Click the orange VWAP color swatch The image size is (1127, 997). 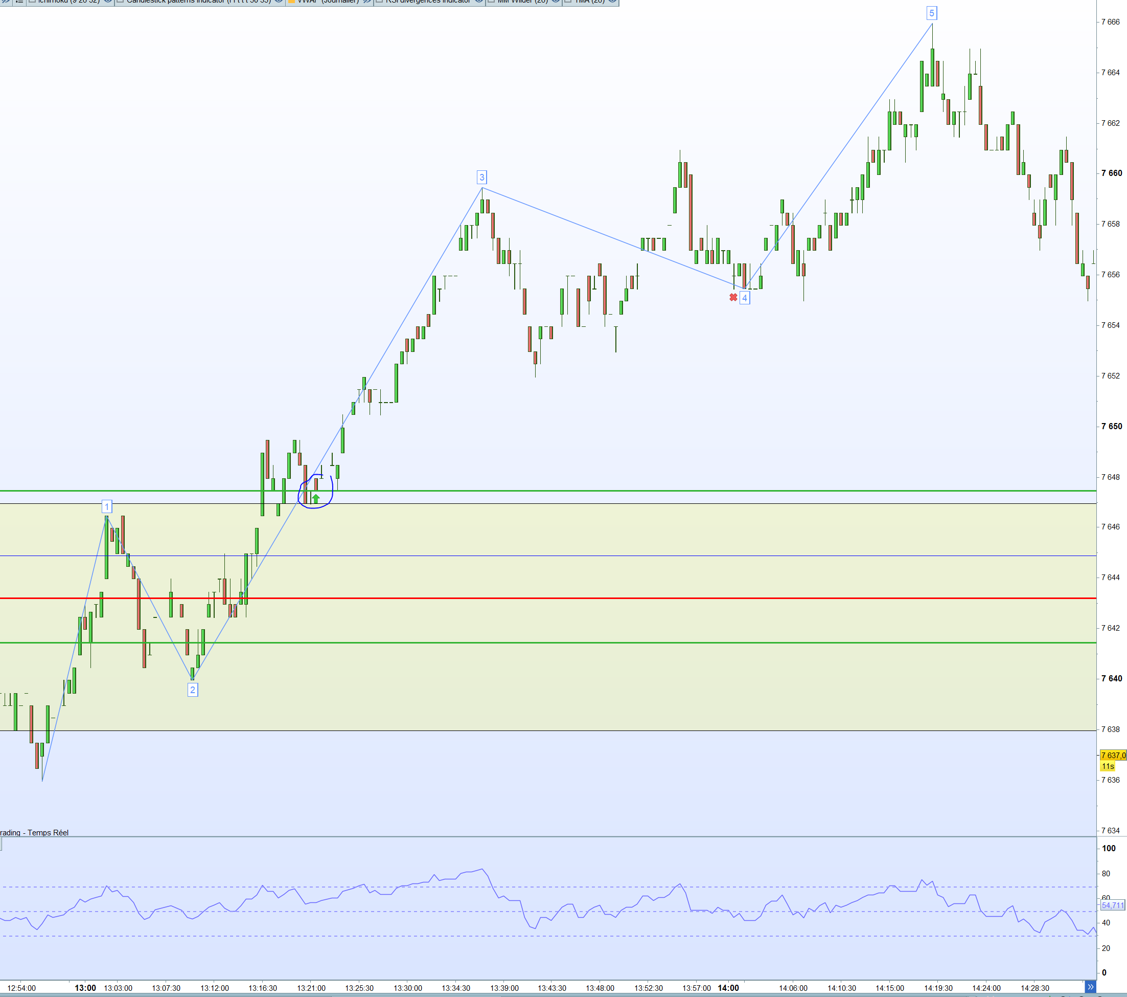point(292,2)
